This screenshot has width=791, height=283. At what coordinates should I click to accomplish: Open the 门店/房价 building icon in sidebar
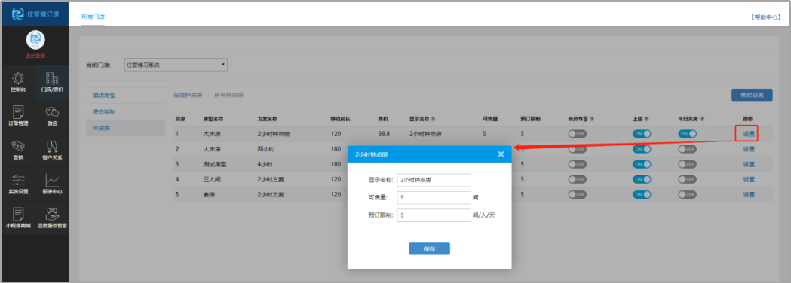[x=52, y=78]
